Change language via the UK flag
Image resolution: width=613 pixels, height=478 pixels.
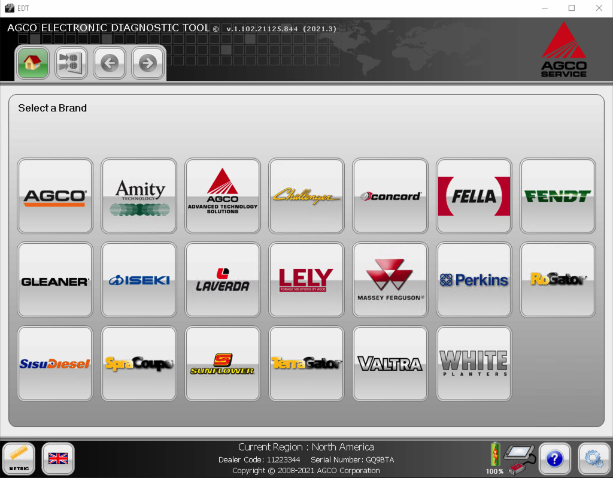coord(58,459)
